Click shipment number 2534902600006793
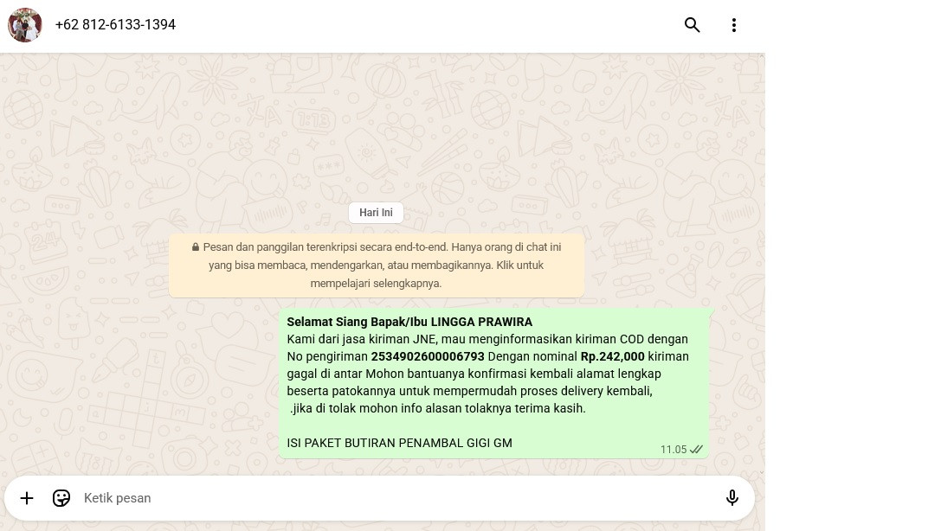Viewport: 941px width, 531px height. [428, 356]
